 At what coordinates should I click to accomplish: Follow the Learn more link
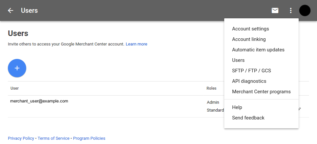[x=136, y=44]
